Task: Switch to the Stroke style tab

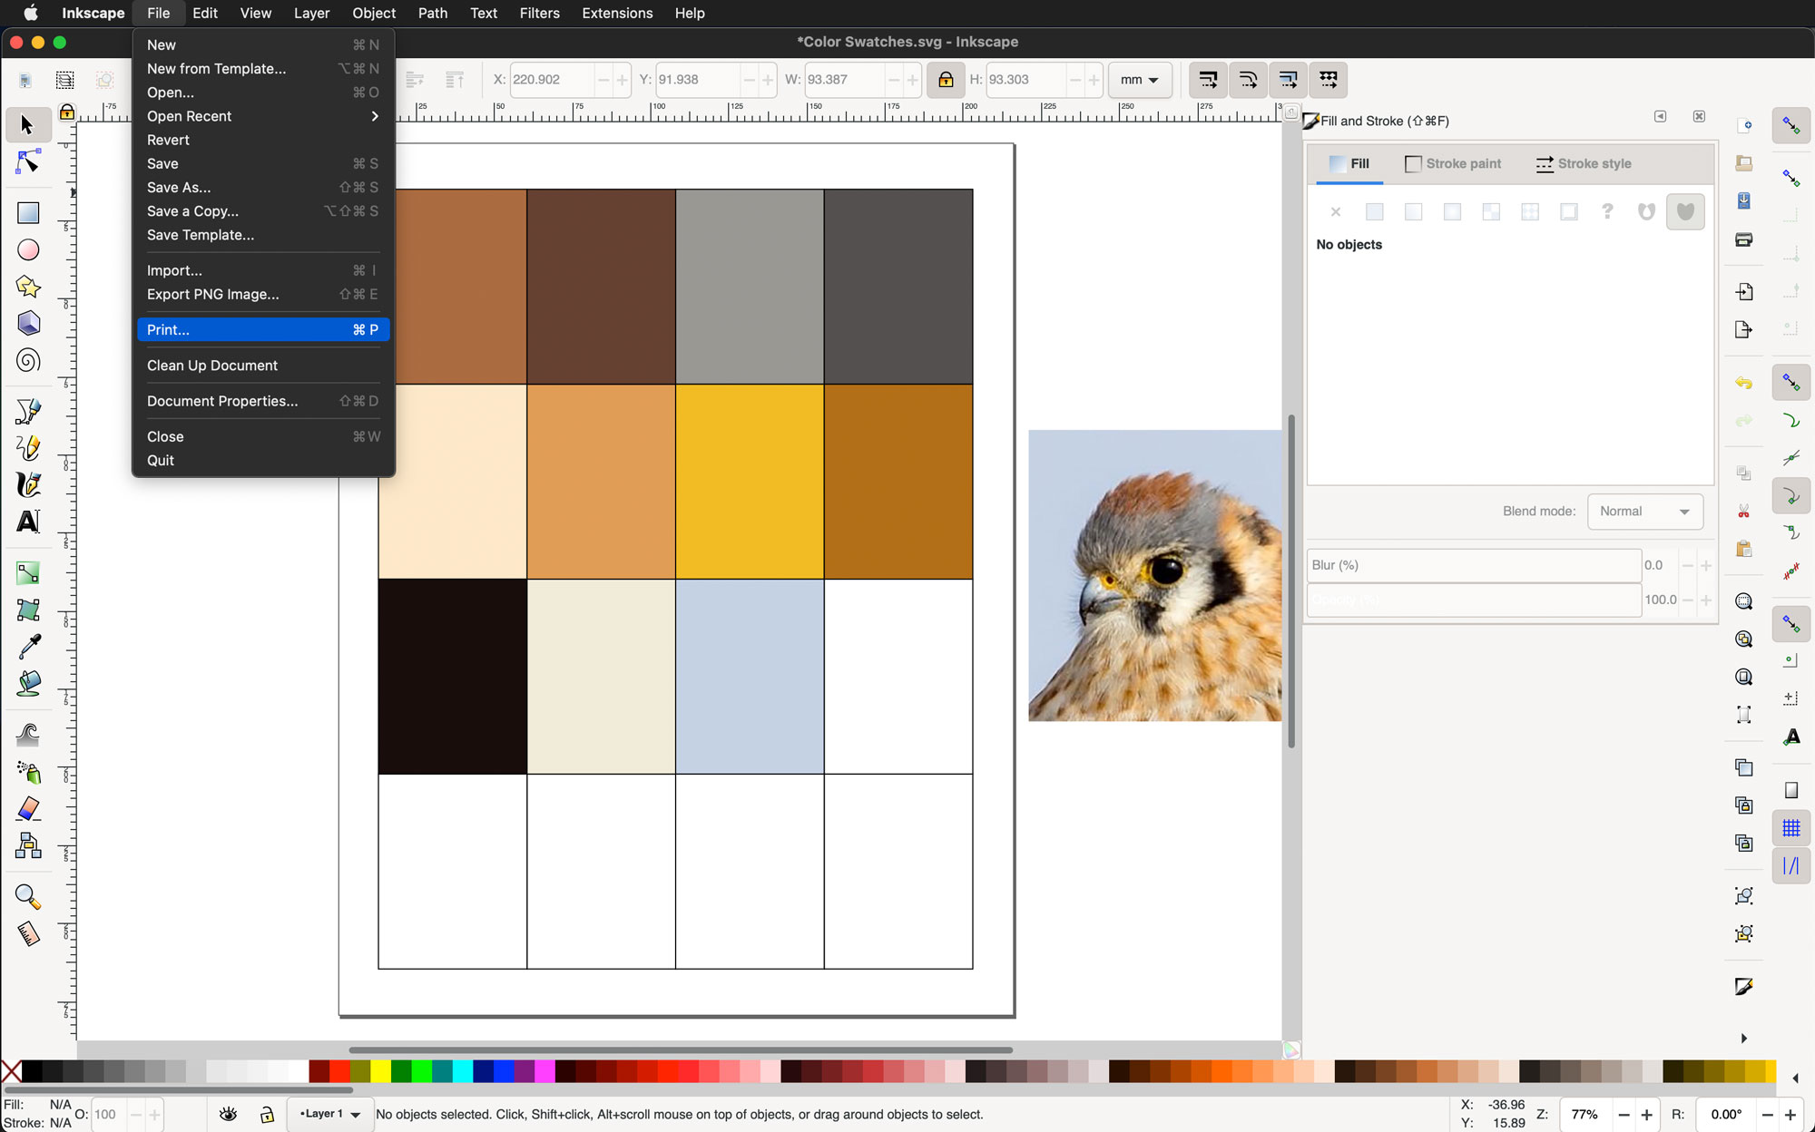Action: pyautogui.click(x=1584, y=164)
